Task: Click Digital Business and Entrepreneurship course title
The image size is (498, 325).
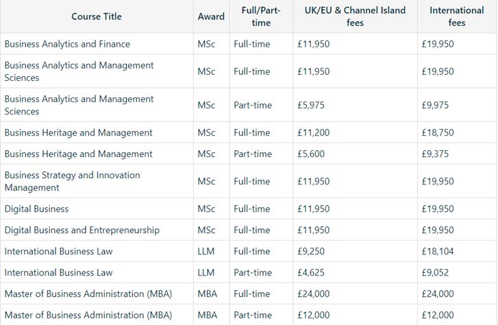Action: pyautogui.click(x=82, y=230)
